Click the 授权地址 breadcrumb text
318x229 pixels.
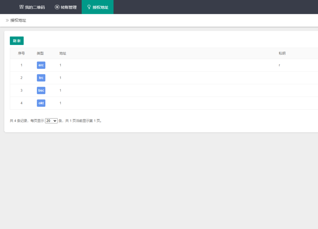[18, 20]
